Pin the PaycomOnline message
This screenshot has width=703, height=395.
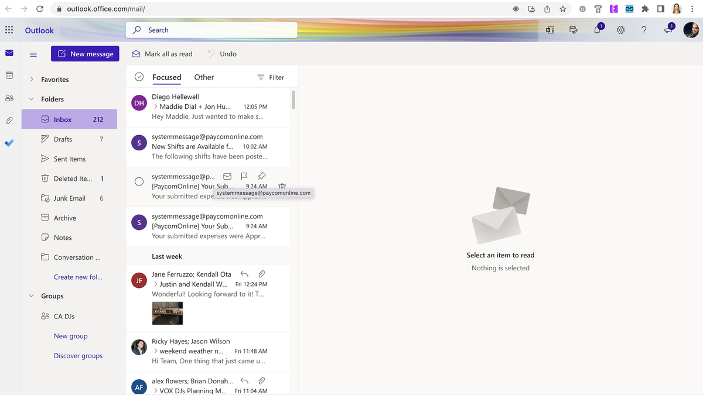[x=261, y=176]
